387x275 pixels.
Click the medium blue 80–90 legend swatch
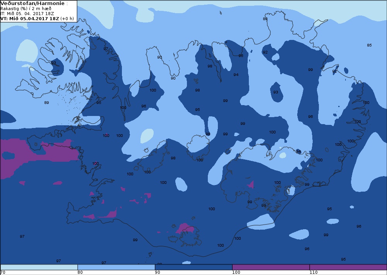point(116,267)
